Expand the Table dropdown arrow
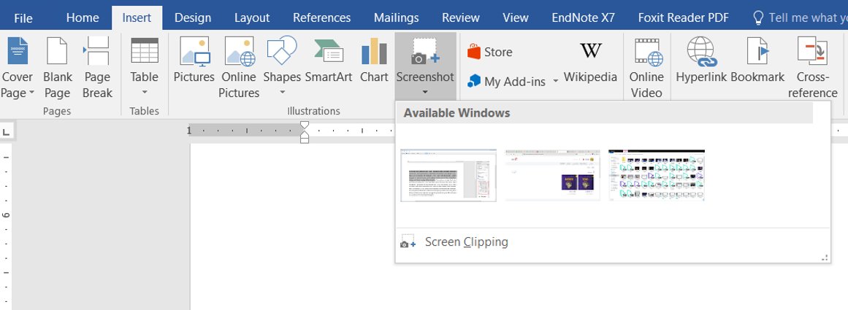Viewport: 848px width, 310px height. coord(145,93)
